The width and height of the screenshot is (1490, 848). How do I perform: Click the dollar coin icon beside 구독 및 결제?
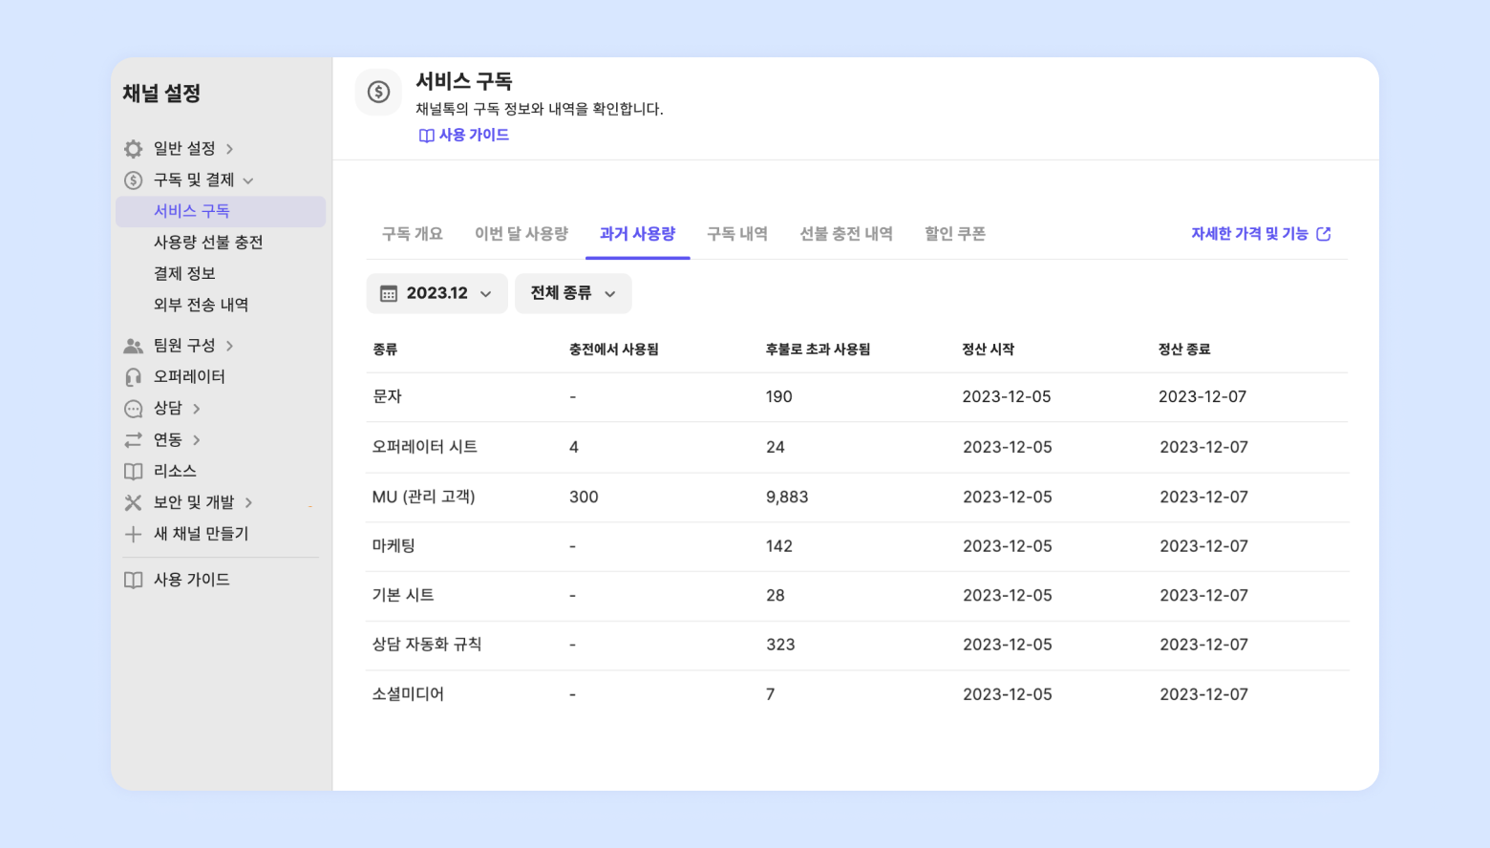134,180
